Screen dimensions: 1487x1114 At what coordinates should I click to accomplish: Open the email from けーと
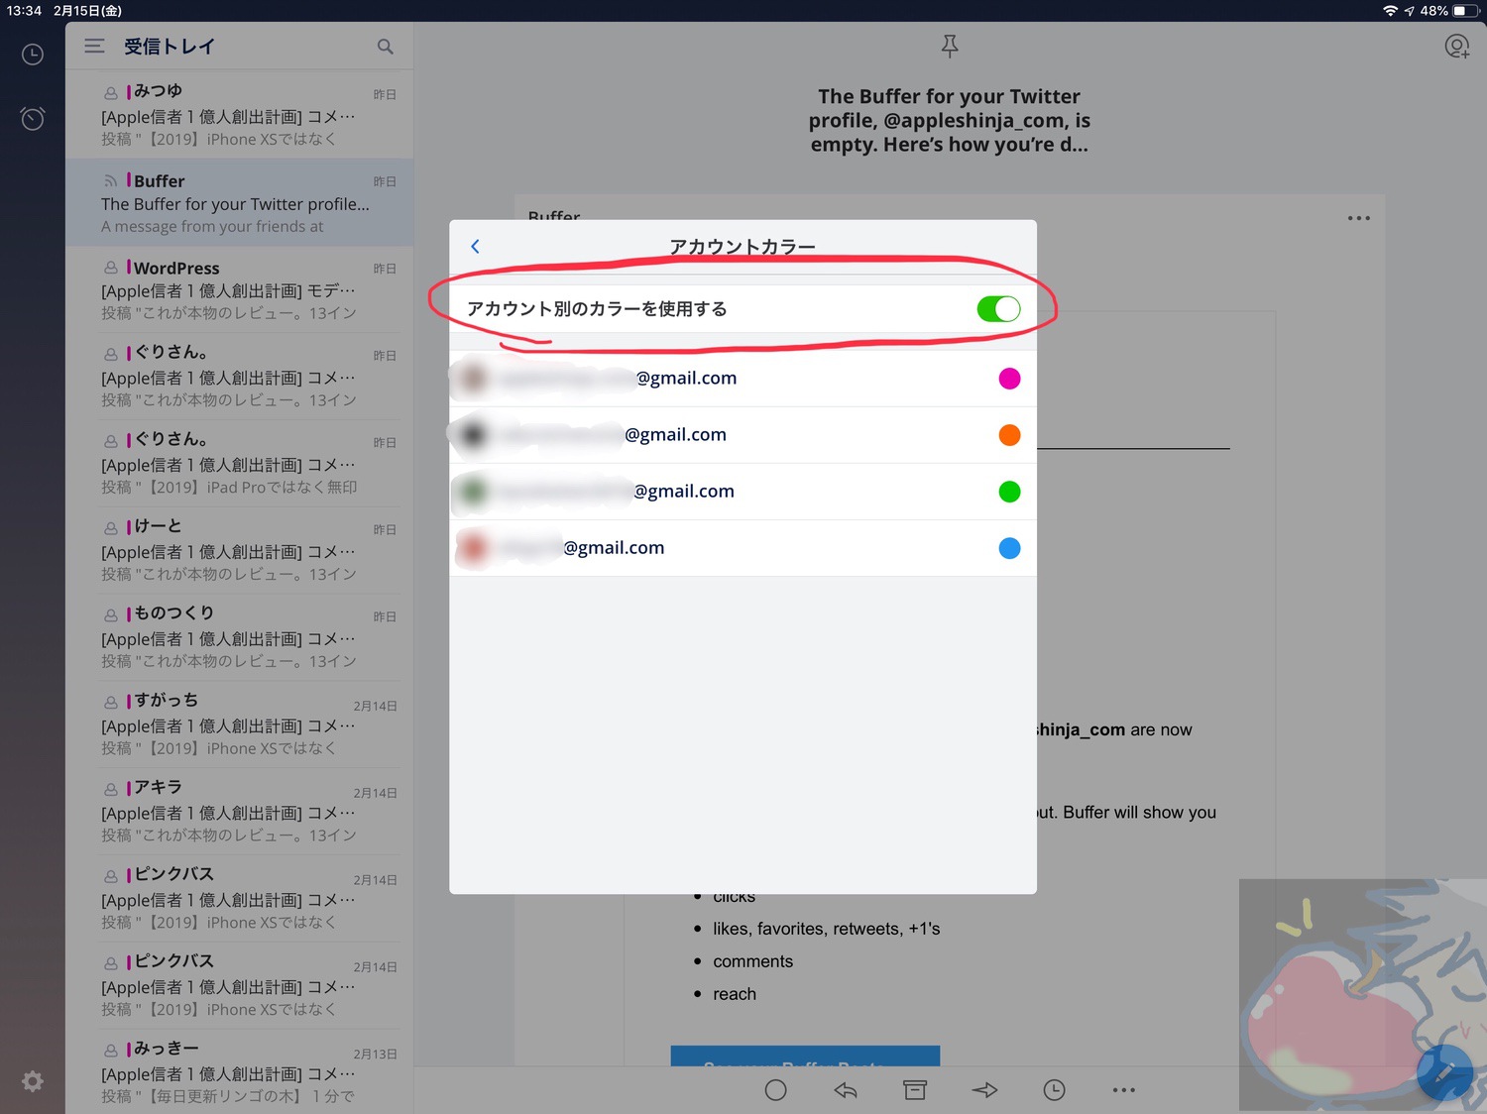click(239, 550)
